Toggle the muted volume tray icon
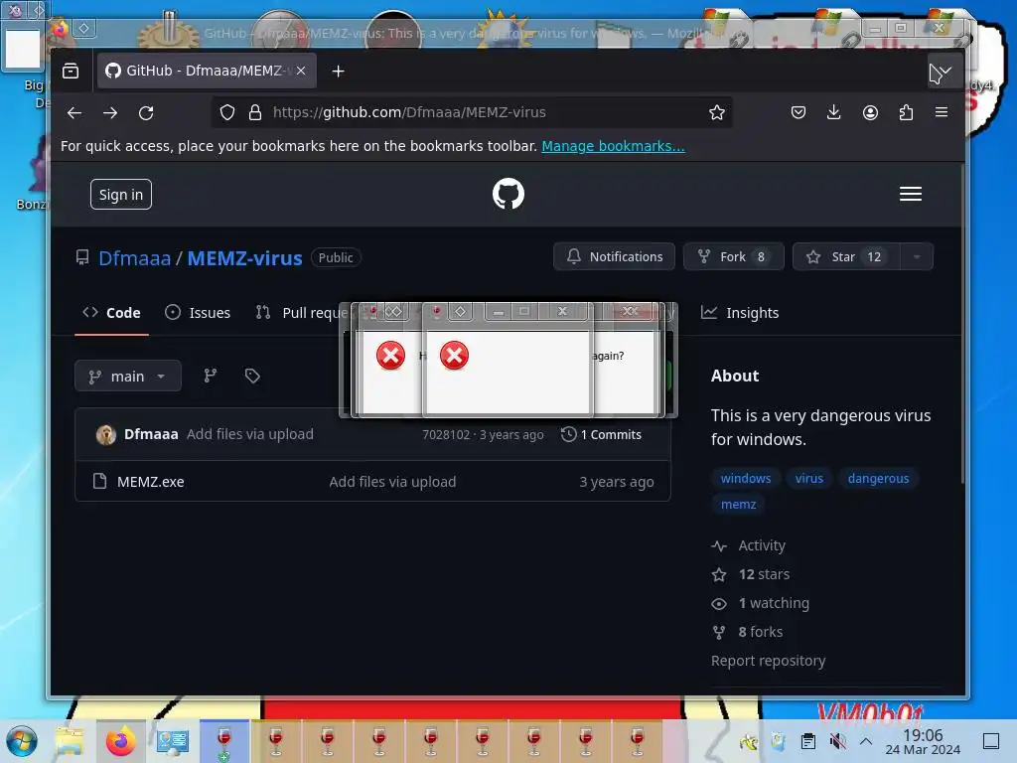Viewport: 1017px width, 763px height. click(837, 741)
